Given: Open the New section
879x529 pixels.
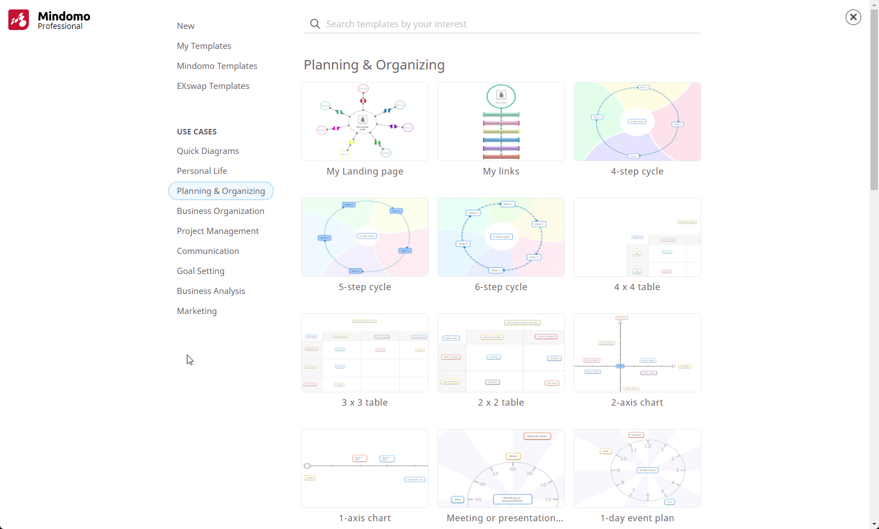Looking at the screenshot, I should coord(186,26).
